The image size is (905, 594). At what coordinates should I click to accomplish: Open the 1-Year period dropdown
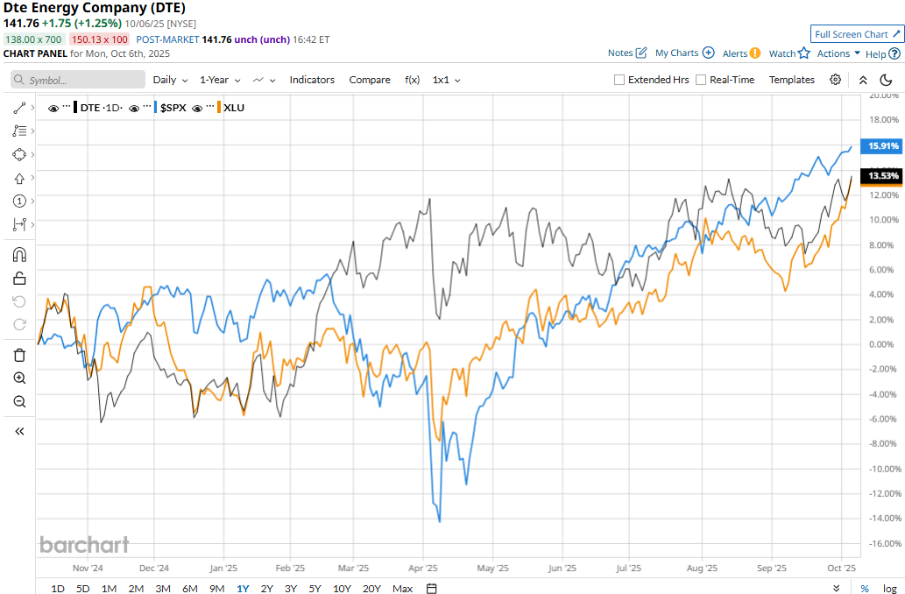click(220, 80)
